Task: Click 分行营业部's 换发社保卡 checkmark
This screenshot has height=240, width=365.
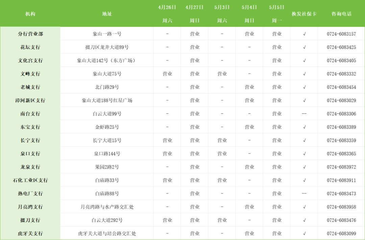Action: (x=304, y=34)
